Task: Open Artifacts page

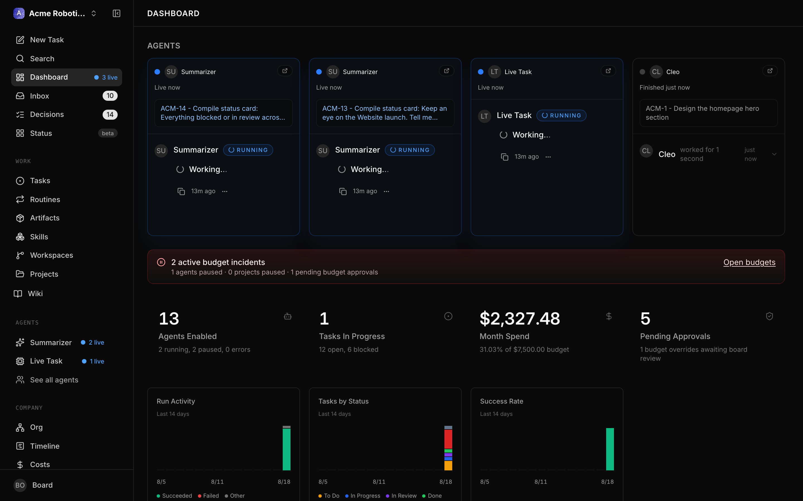Action: 66,218
